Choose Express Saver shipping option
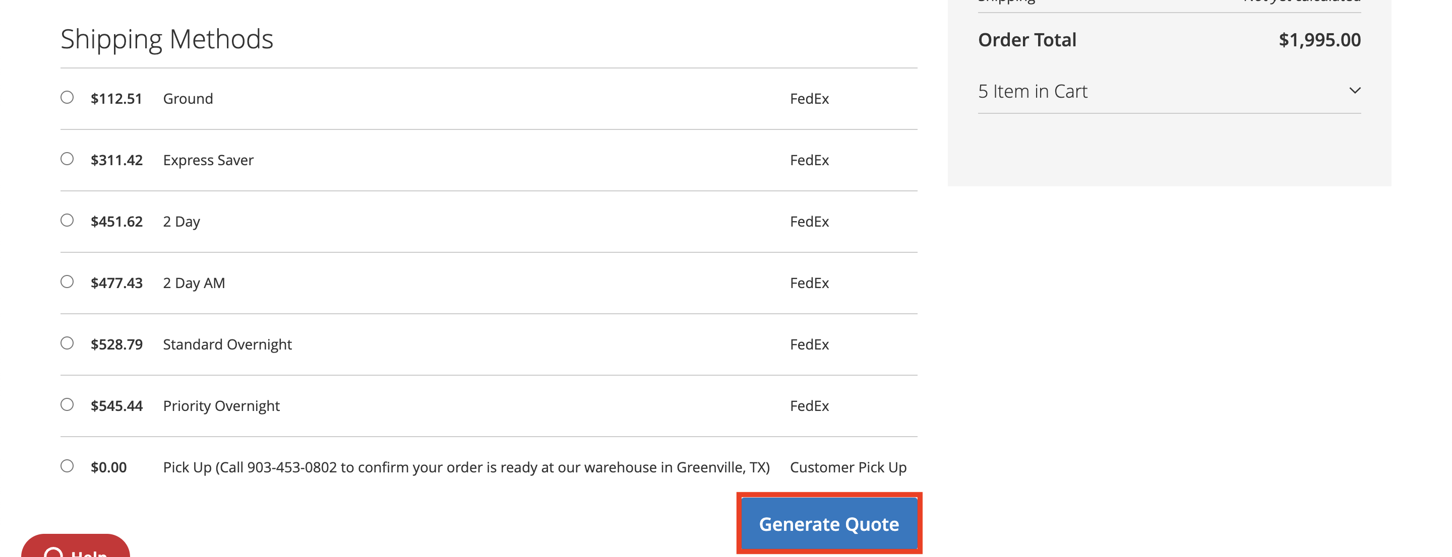The image size is (1452, 557). tap(67, 159)
